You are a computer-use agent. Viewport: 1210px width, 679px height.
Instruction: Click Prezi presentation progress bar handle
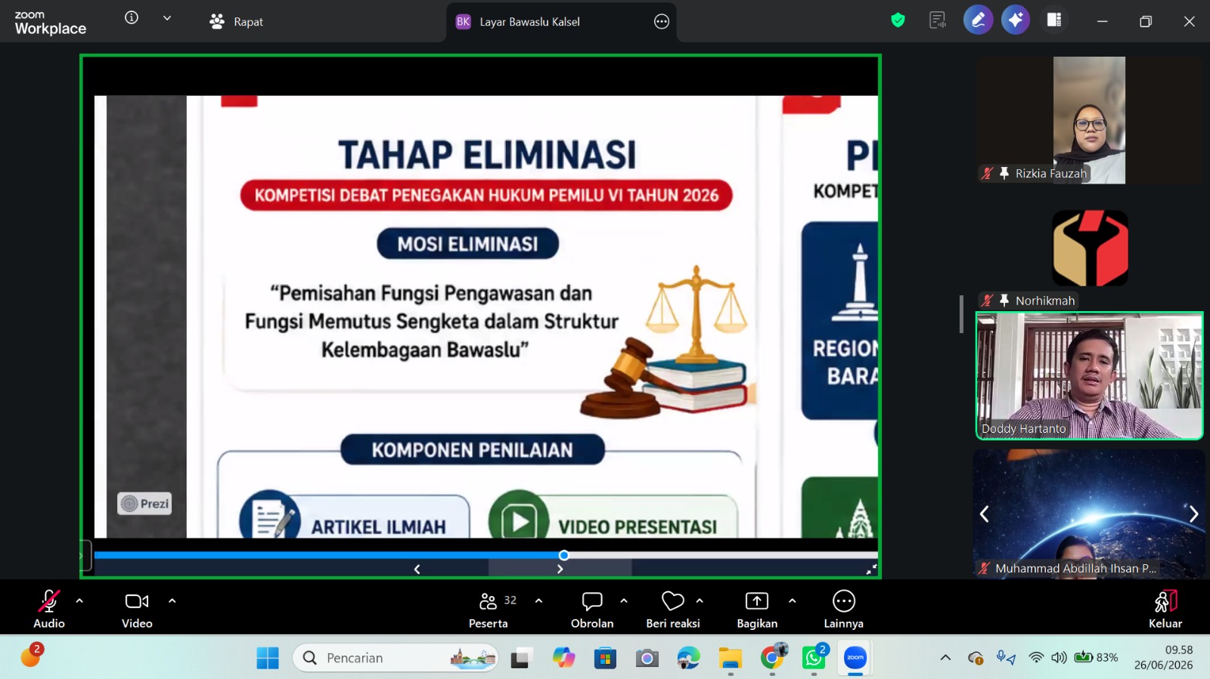(563, 555)
